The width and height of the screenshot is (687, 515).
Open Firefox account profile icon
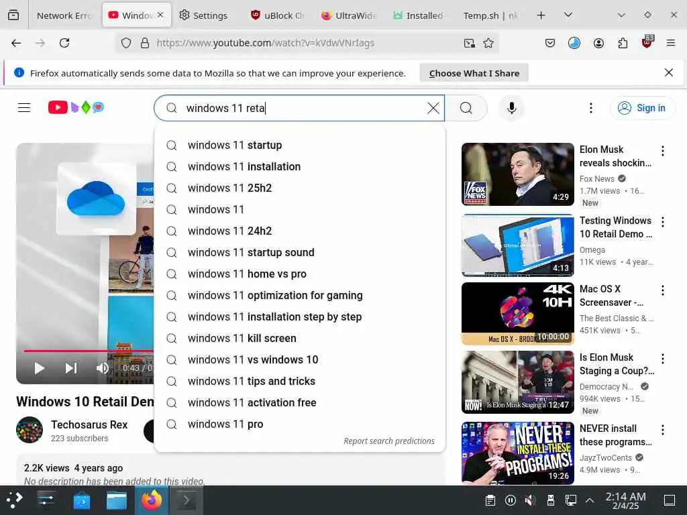point(598,43)
